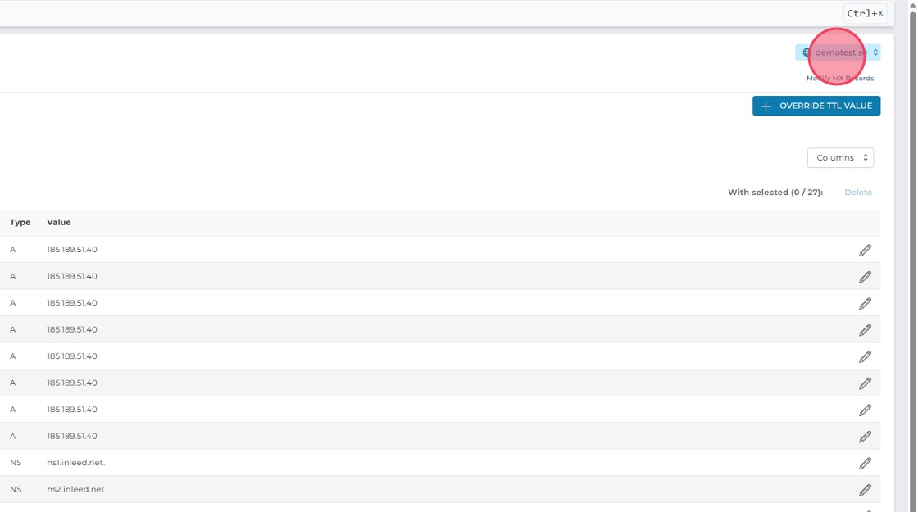Click the pencil on the third A record
918x512 pixels.
point(865,303)
